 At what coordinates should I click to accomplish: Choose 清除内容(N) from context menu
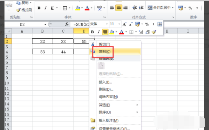(115, 97)
